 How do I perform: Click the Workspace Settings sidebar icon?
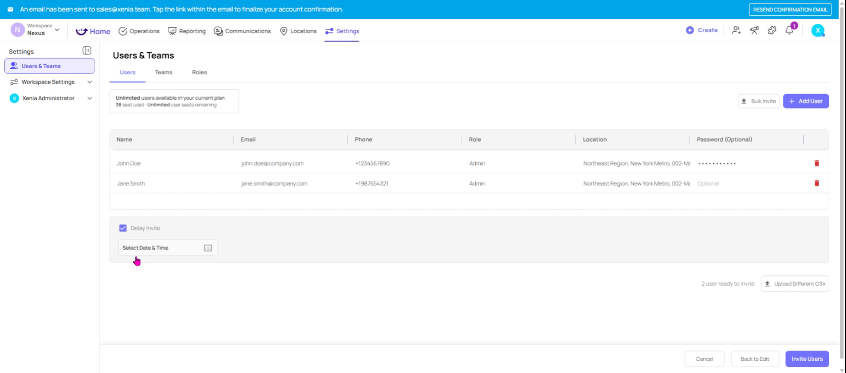coord(14,82)
